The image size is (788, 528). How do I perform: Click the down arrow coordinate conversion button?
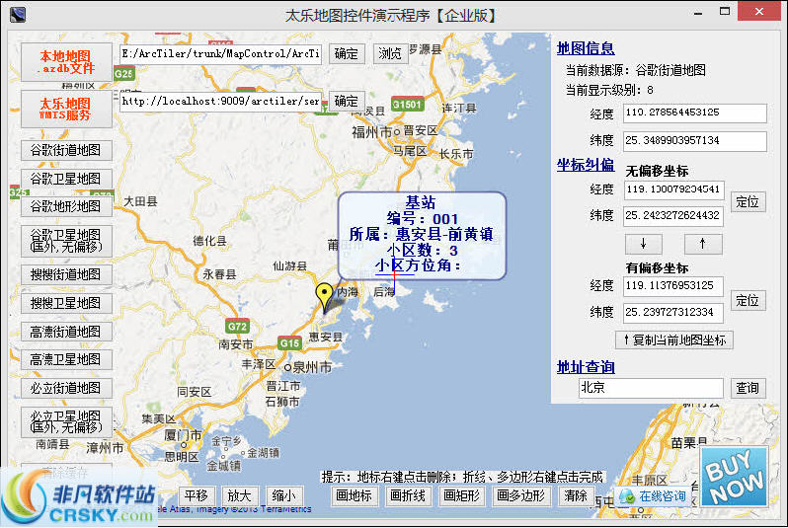click(x=643, y=244)
